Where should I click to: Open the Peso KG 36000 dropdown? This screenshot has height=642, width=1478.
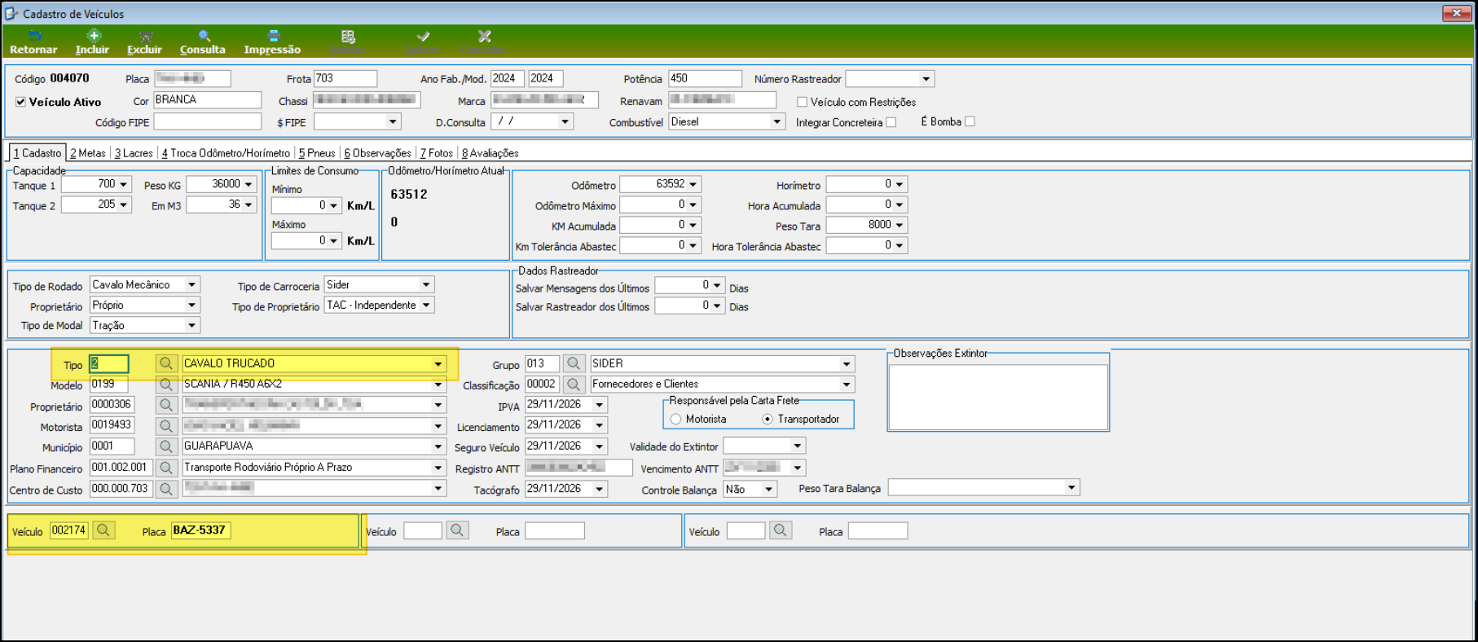click(x=249, y=184)
